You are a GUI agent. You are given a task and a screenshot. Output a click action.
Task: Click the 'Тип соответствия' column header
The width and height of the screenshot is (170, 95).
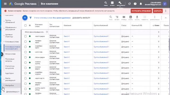tap(54, 25)
